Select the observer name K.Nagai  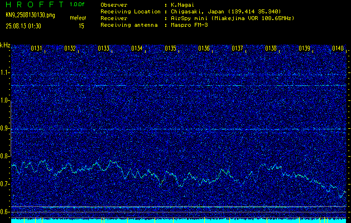tap(182, 5)
